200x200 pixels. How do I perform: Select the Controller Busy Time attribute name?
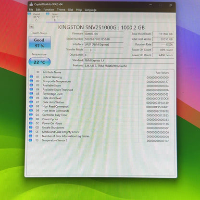pyautogui.click(x=54, y=115)
